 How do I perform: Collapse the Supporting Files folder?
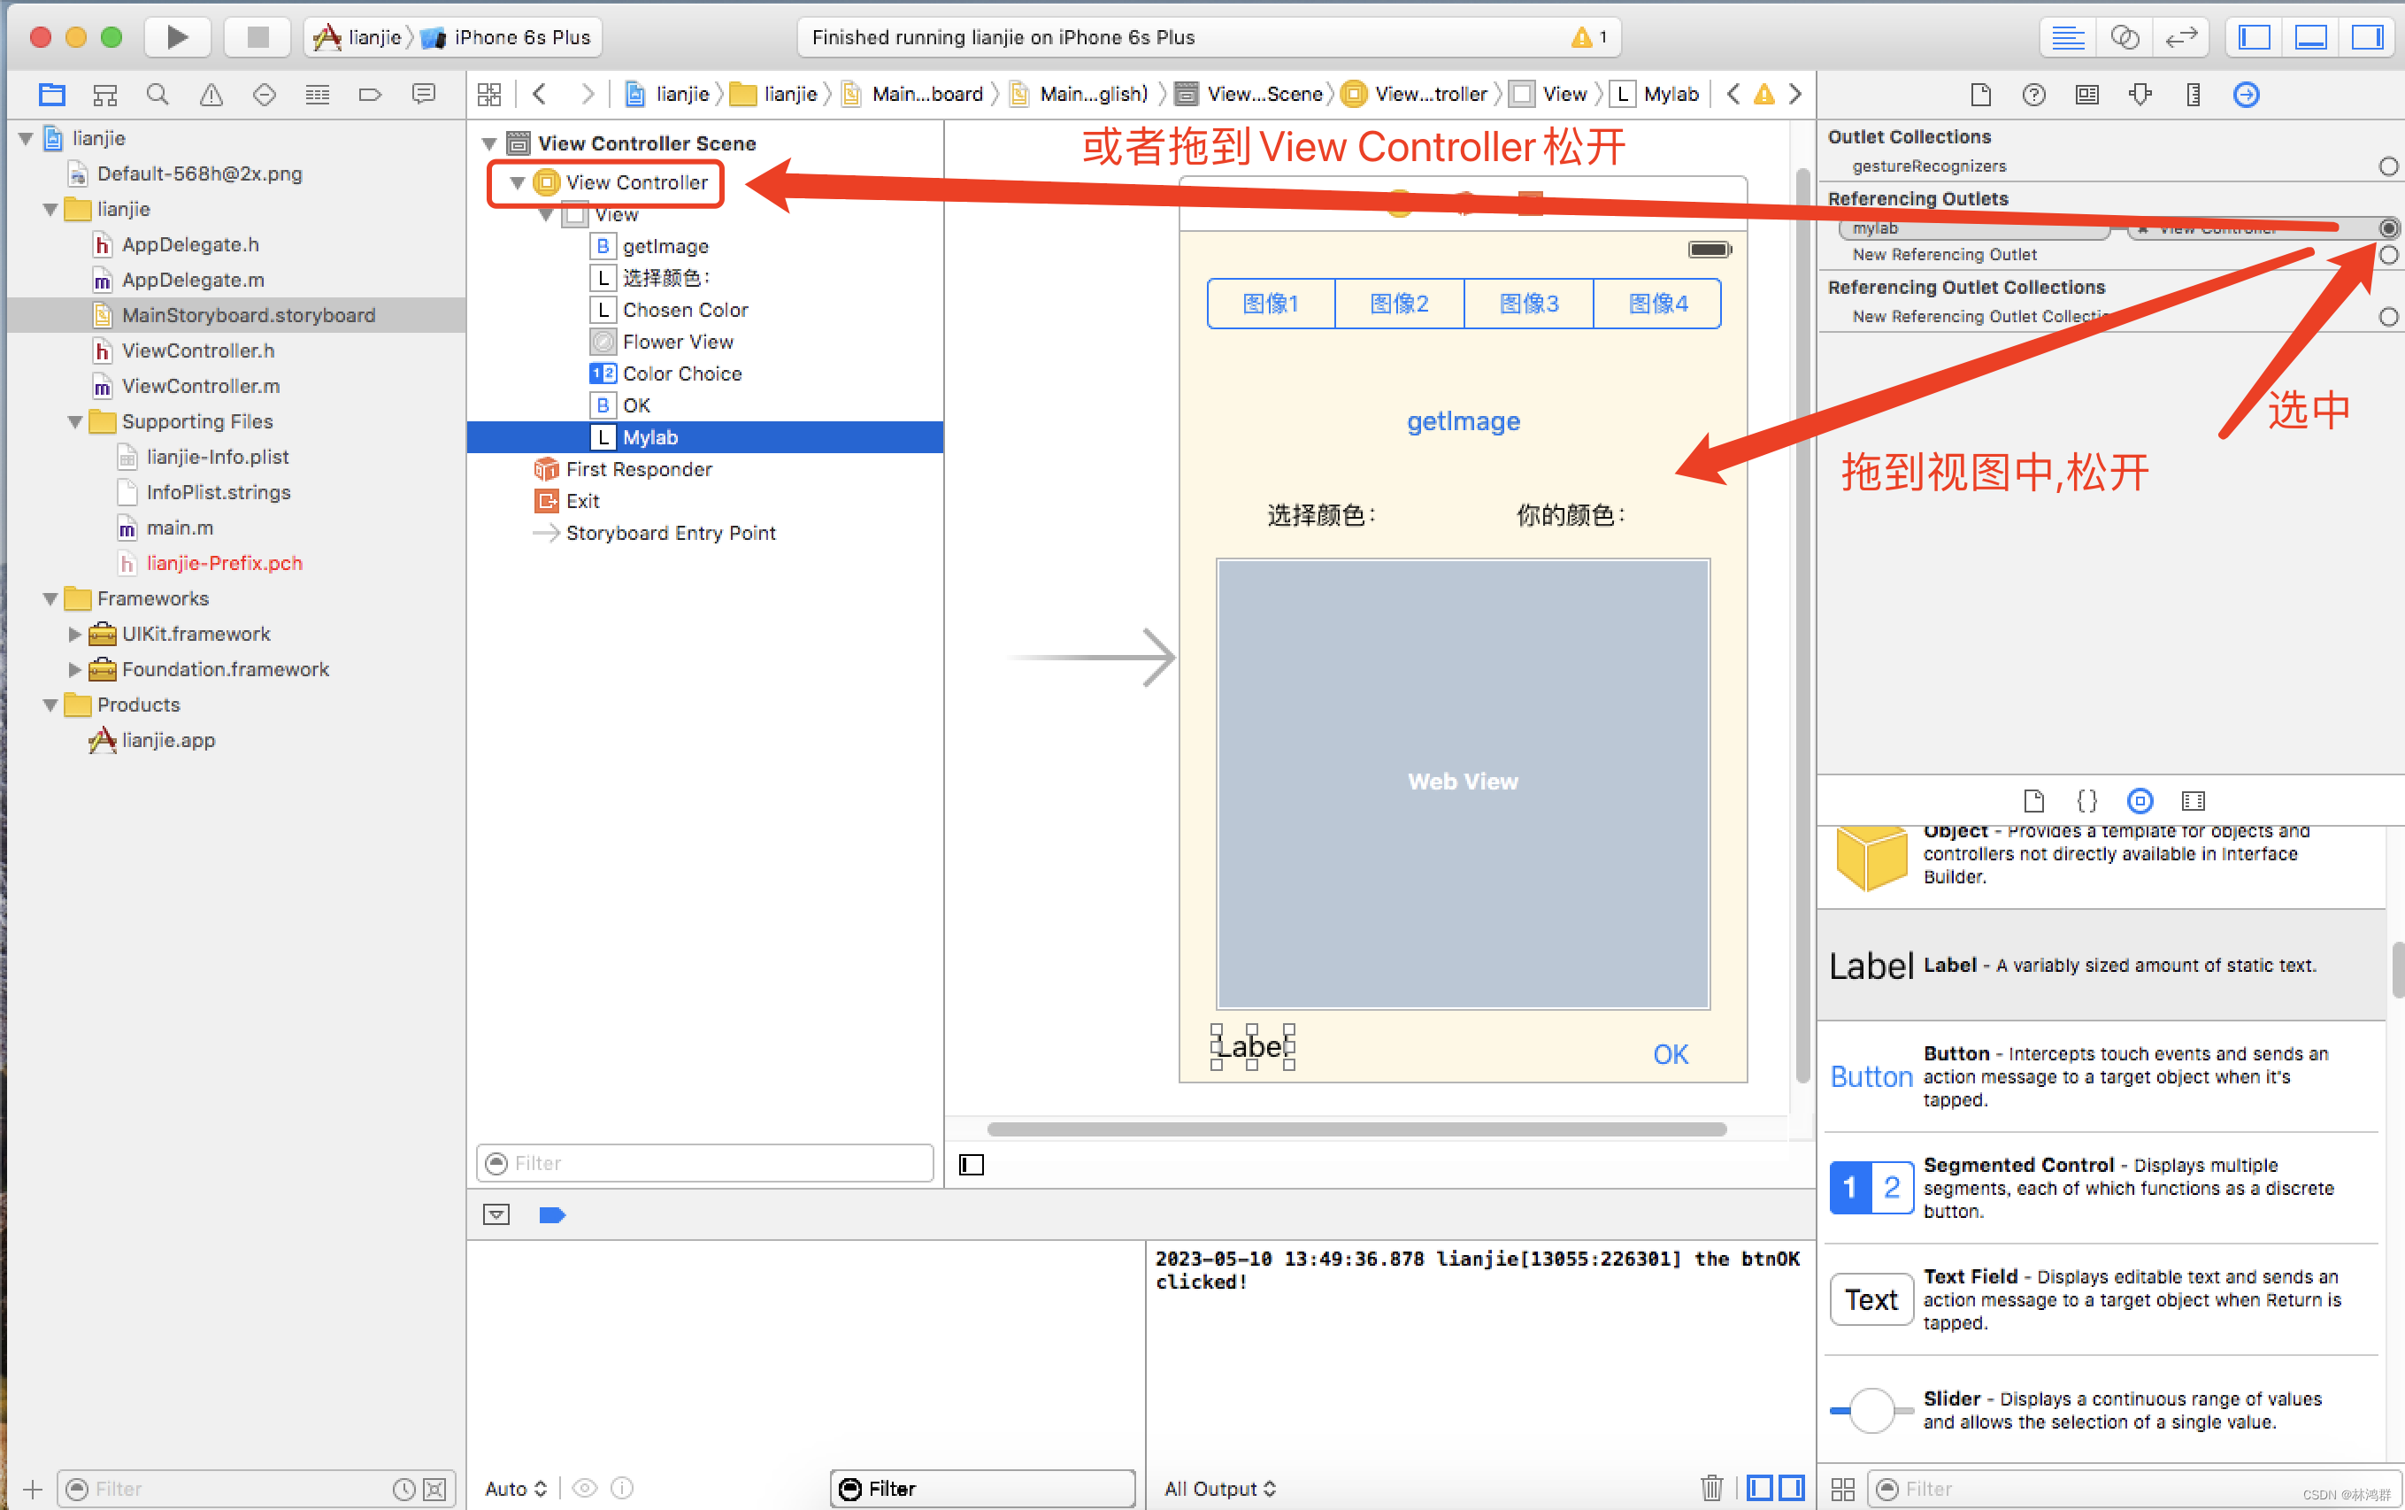pyautogui.click(x=75, y=421)
